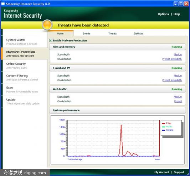
Task: Switch to the Home tab
Action: point(60,34)
